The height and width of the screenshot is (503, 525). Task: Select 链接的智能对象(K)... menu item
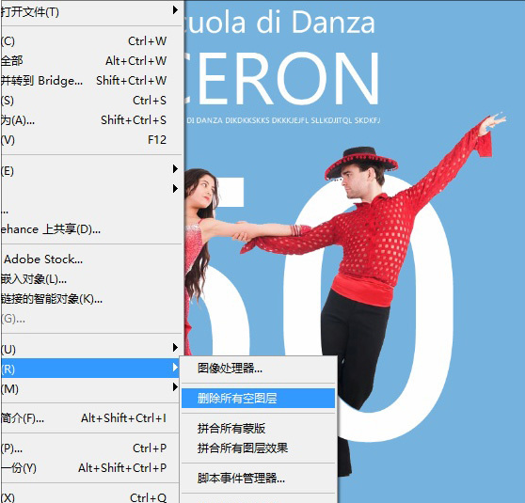point(91,299)
